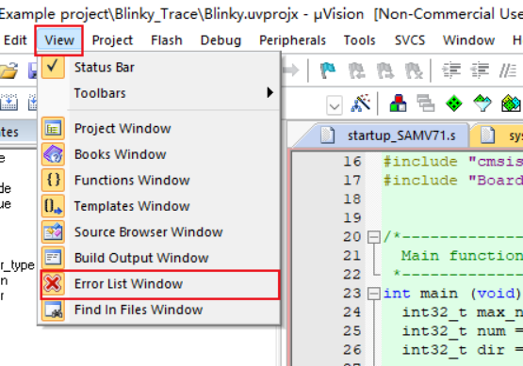Switch to the startup_SAMV71.s tab

(x=388, y=135)
